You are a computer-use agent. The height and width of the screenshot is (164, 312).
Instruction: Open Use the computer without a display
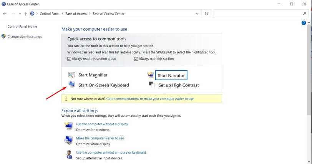102,124
